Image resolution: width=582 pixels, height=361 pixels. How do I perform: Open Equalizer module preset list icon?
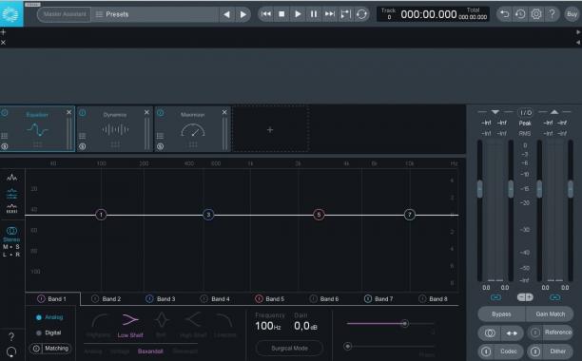pyautogui.click(x=5, y=136)
